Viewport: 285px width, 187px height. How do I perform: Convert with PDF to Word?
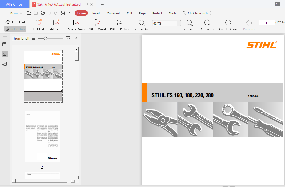tap(97, 25)
